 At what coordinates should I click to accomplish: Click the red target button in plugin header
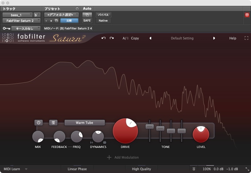point(247,15)
